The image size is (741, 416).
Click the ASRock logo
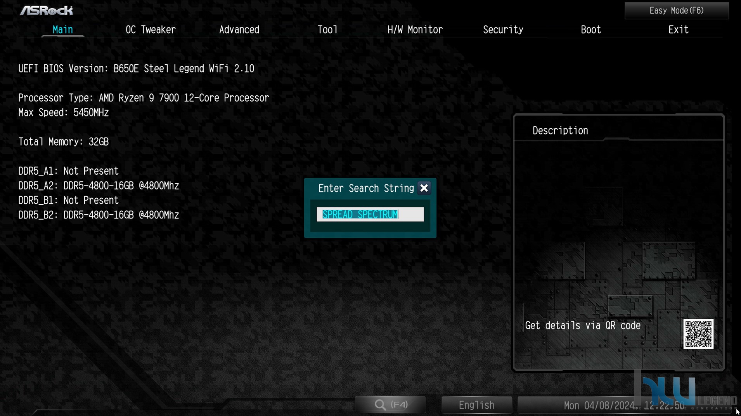coord(47,10)
